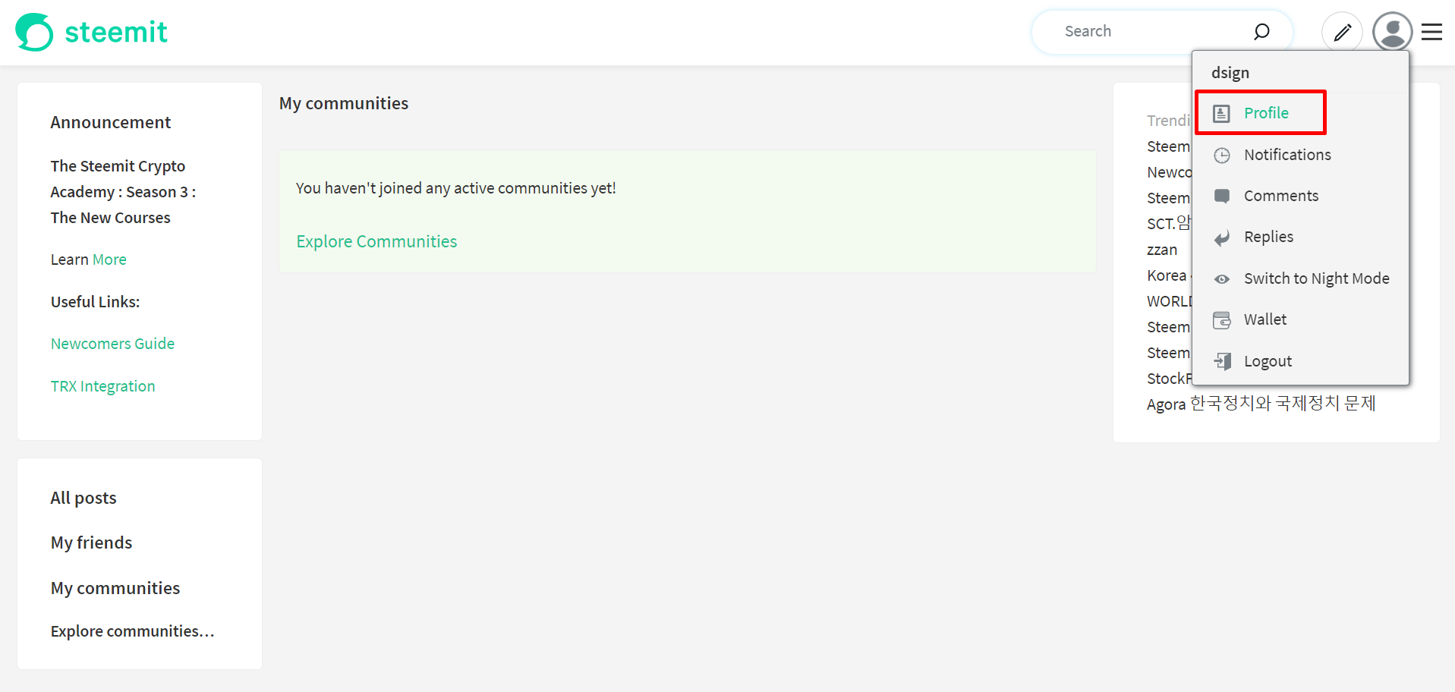Open the Agora 한국정치와 국제정치 문제 community
Viewport: 1455px width, 692px height.
pyautogui.click(x=1261, y=404)
